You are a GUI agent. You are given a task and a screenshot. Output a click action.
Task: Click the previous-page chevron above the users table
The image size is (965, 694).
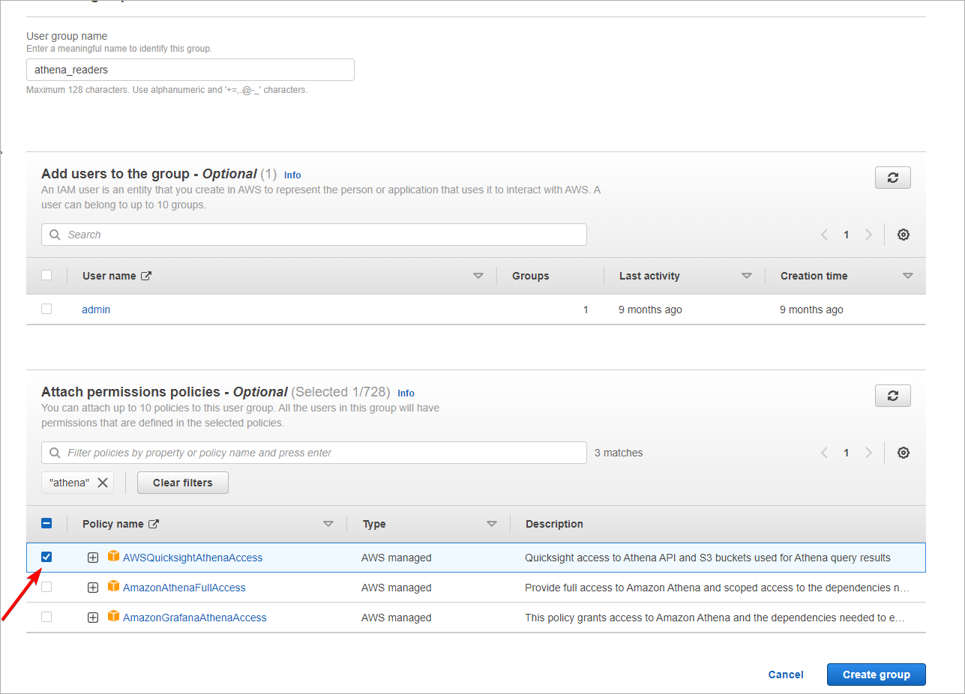(824, 235)
